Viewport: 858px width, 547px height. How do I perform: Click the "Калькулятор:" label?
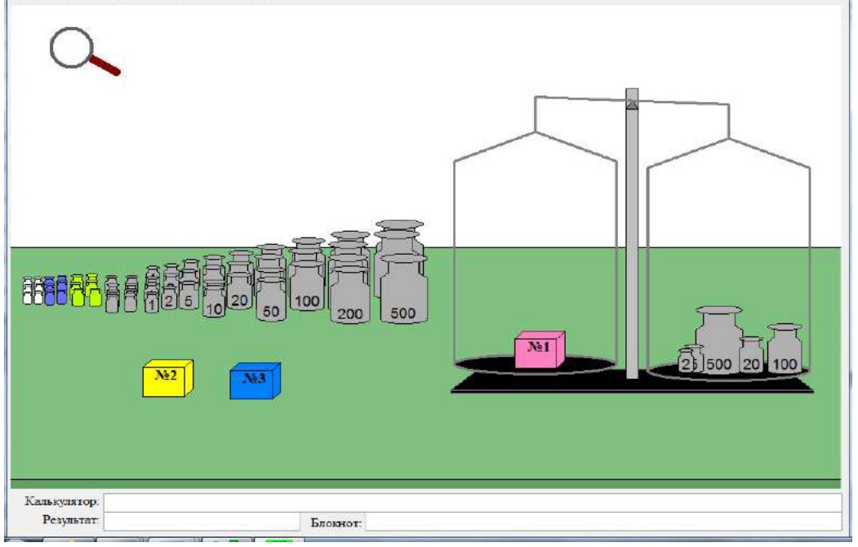[62, 501]
